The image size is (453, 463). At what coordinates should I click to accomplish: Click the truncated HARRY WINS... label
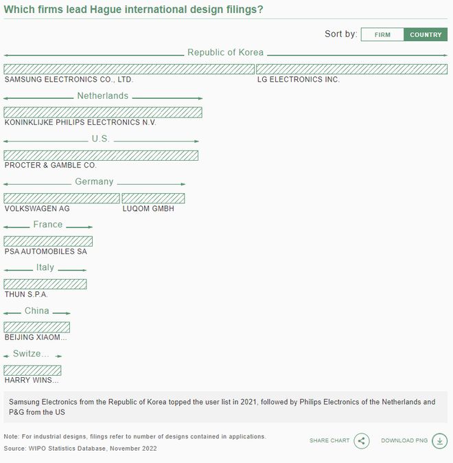[x=32, y=380]
